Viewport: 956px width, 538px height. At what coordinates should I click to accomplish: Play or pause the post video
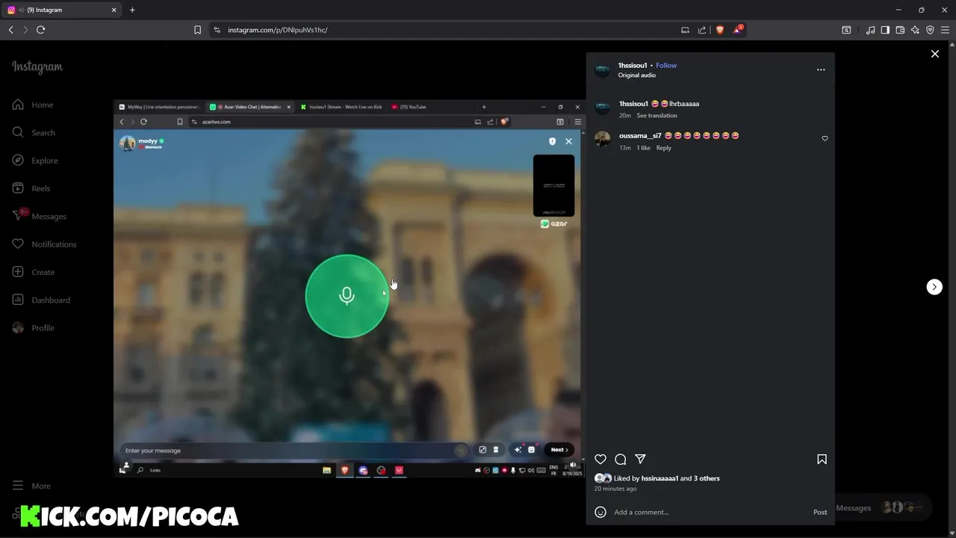[x=350, y=288]
